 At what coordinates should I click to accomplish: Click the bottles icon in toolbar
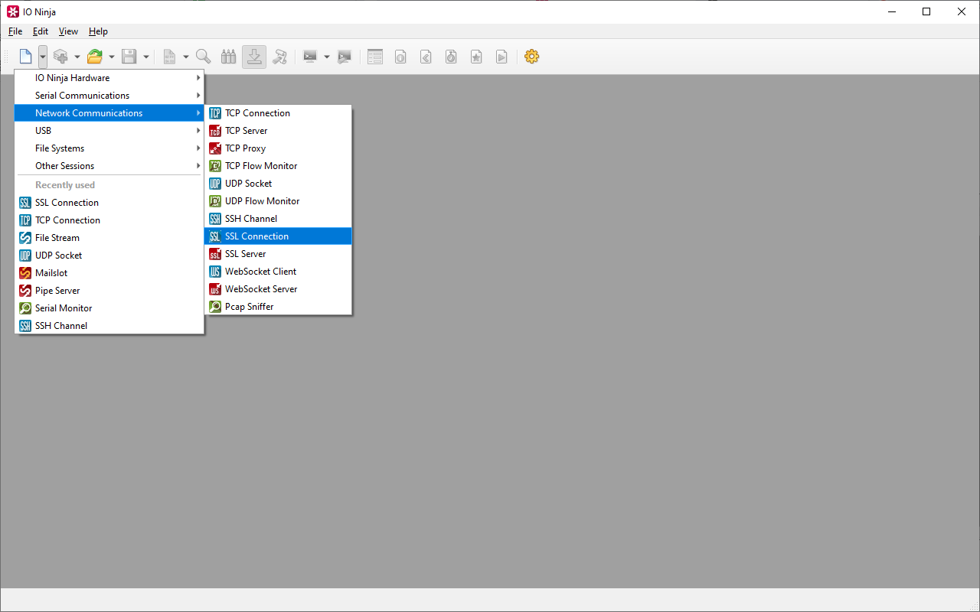point(229,57)
